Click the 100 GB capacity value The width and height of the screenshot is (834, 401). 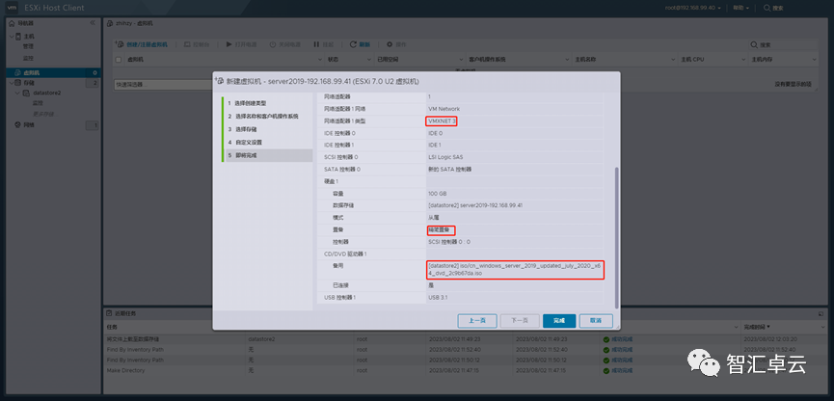tap(437, 194)
